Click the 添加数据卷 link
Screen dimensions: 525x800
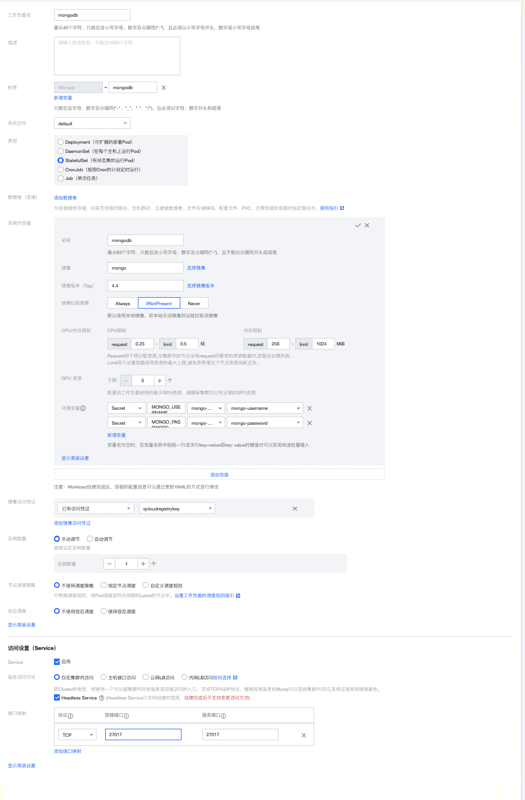tap(65, 198)
